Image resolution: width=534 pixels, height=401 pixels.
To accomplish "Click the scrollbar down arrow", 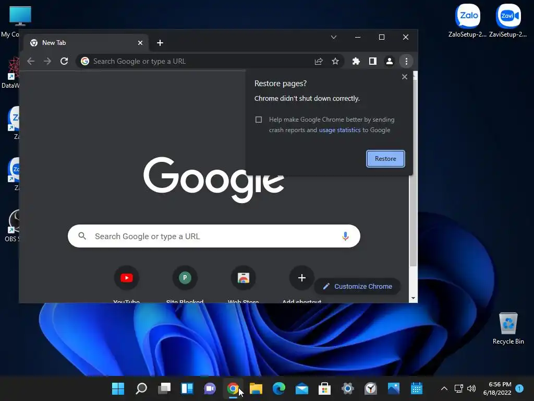I will tap(413, 298).
